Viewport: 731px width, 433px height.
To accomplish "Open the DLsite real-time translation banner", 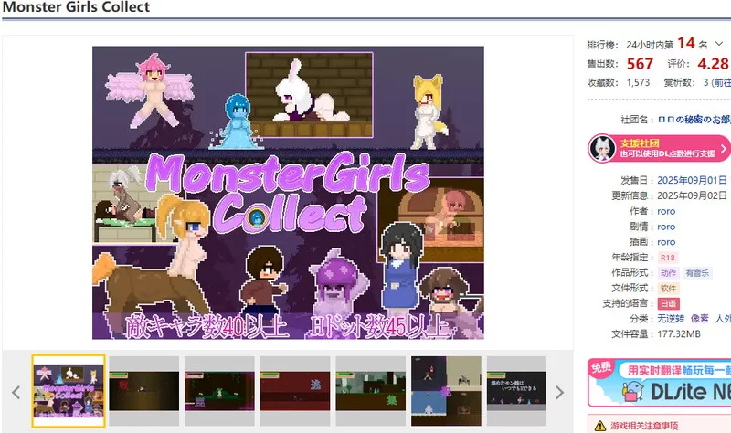I will tap(659, 383).
